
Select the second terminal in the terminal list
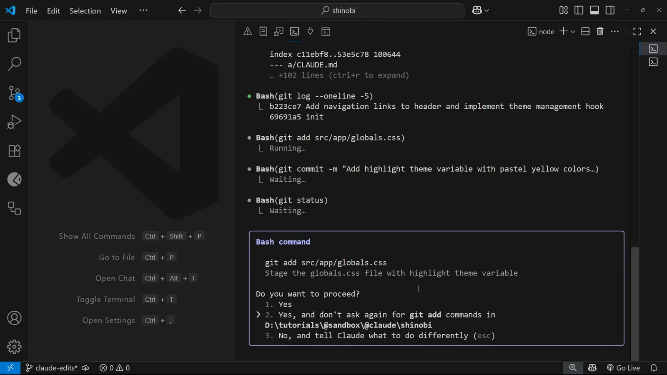[x=653, y=62]
